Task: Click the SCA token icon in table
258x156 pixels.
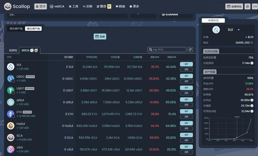Action: click(x=11, y=137)
